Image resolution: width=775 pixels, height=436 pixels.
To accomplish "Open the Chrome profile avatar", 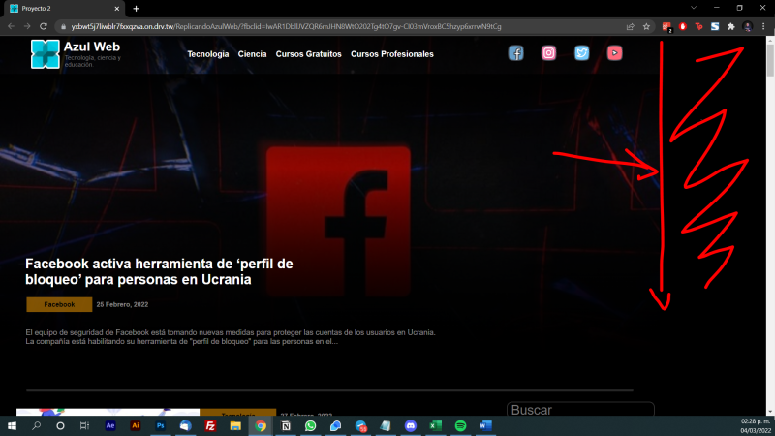I will point(748,26).
